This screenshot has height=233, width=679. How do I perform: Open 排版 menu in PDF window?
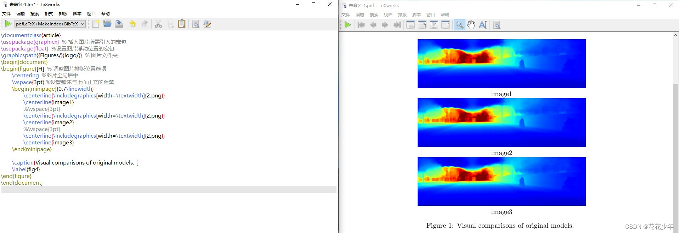(x=402, y=14)
